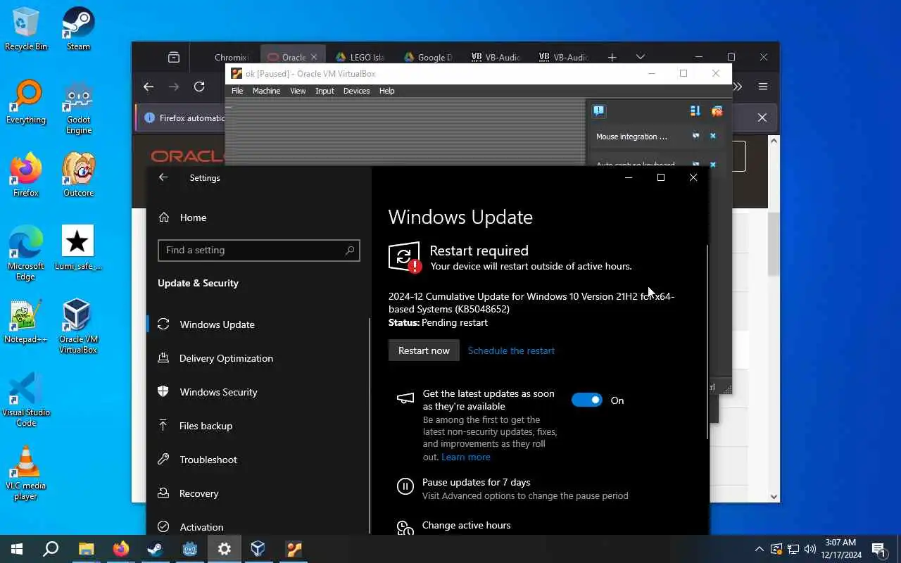This screenshot has height=563, width=901.
Task: Click the Restart now button
Action: point(424,350)
